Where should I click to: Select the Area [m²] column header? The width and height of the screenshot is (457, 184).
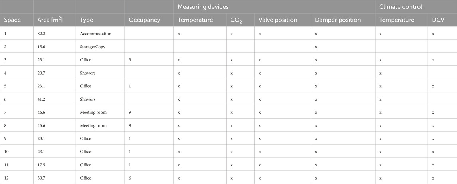50,20
